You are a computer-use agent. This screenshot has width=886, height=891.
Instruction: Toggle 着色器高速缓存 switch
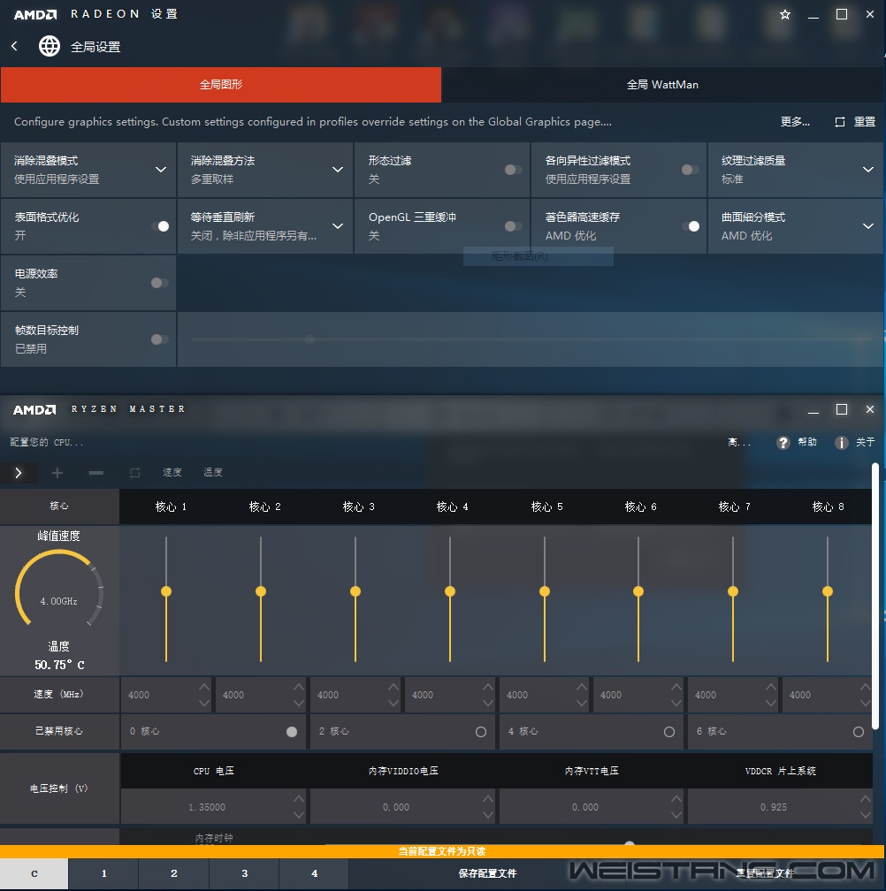[691, 226]
